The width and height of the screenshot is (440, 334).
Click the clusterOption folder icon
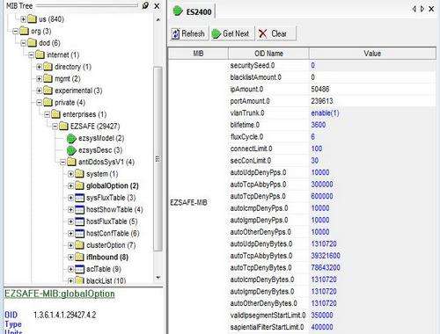pos(79,245)
